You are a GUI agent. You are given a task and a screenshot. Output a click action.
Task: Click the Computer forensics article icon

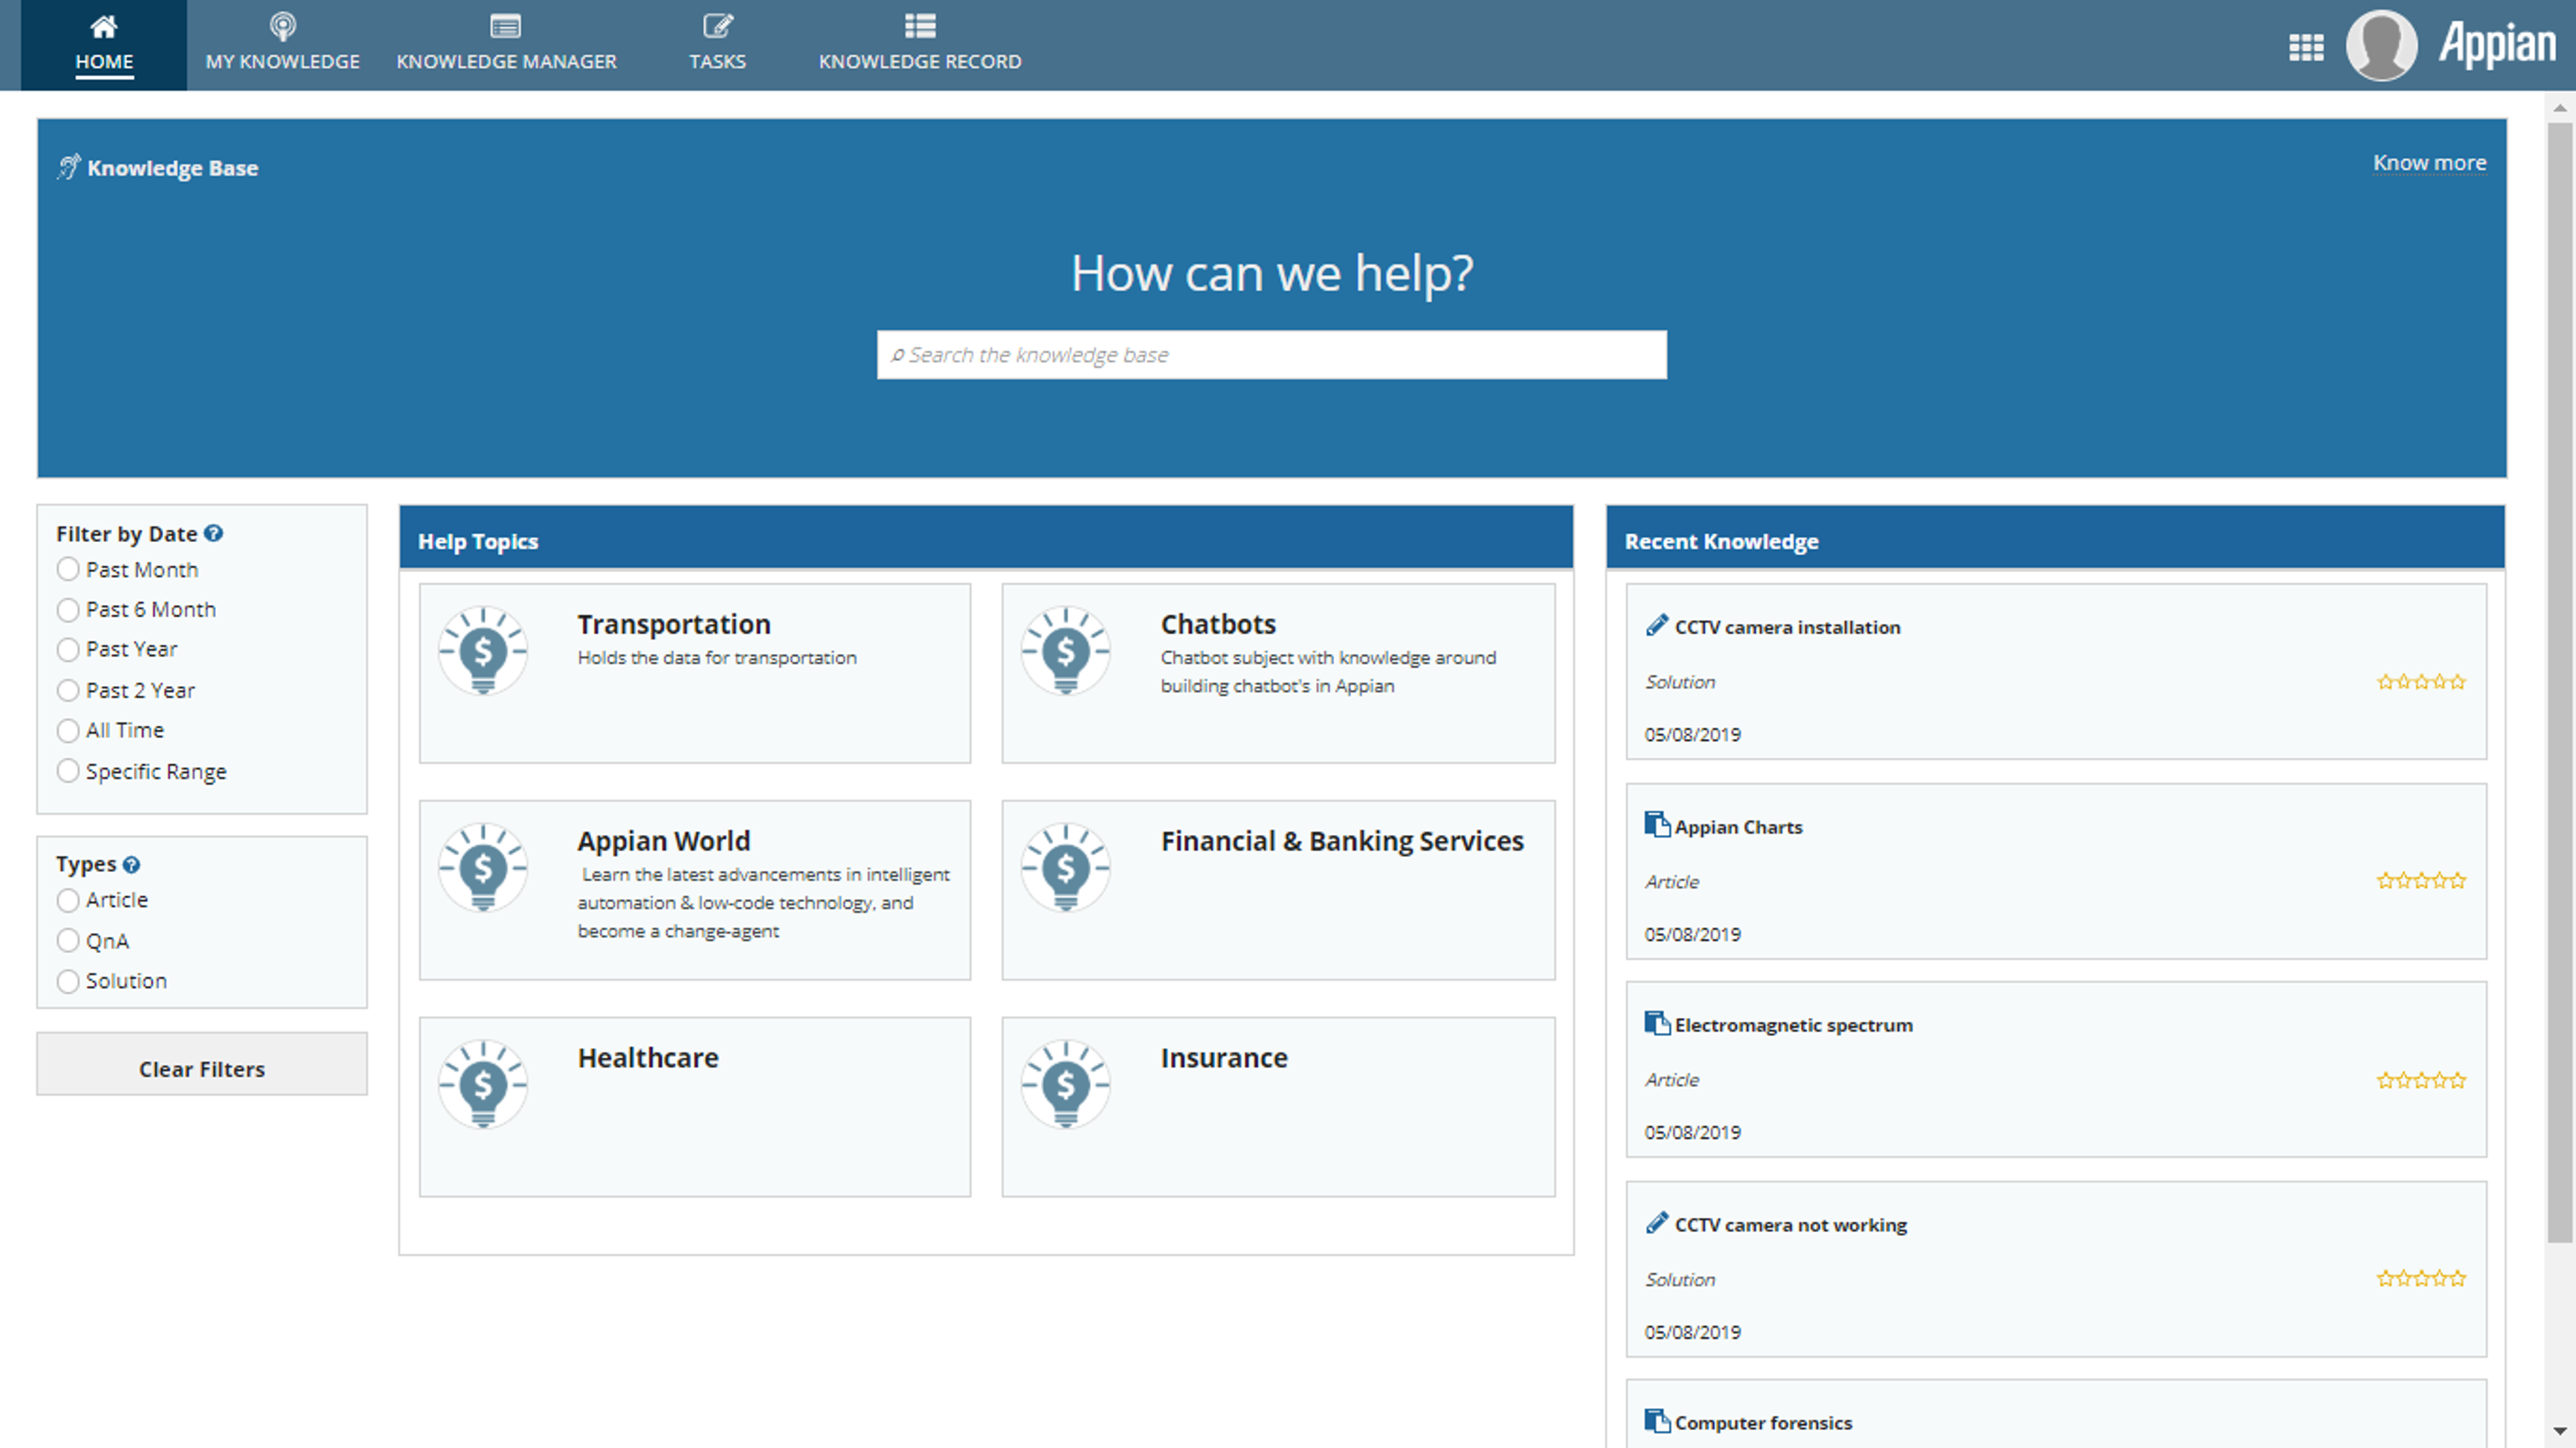pyautogui.click(x=1657, y=1421)
